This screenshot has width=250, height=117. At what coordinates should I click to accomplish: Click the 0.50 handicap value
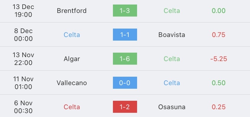219,83
